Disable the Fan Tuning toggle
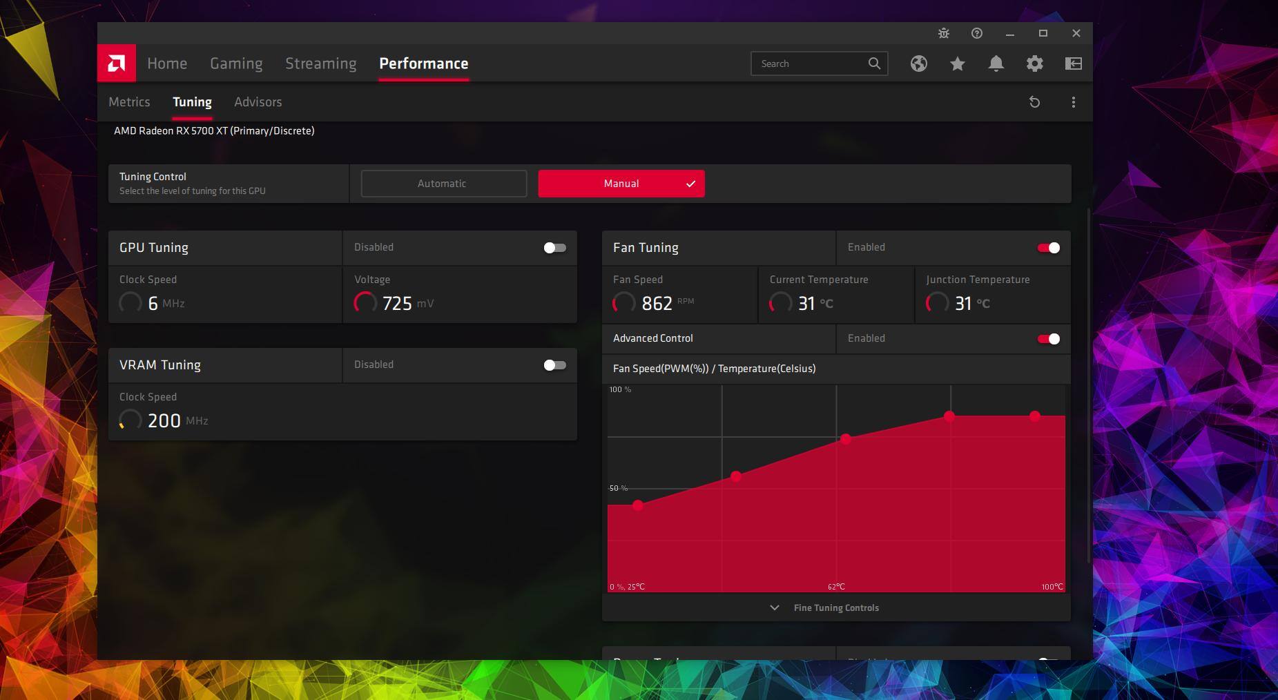The image size is (1278, 700). tap(1048, 248)
